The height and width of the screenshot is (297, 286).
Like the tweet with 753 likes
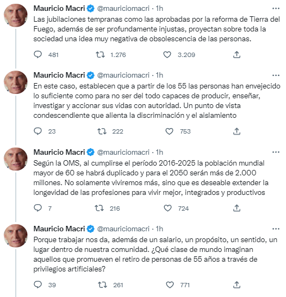[169, 131]
